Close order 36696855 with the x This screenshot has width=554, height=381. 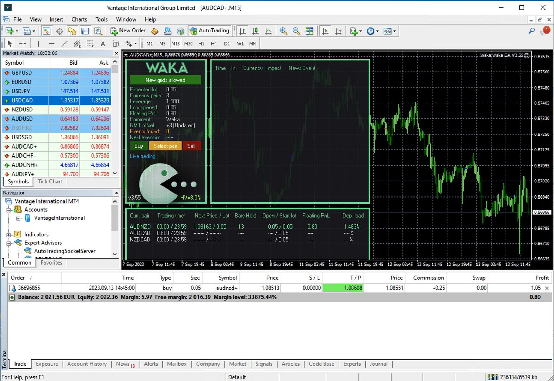547,288
